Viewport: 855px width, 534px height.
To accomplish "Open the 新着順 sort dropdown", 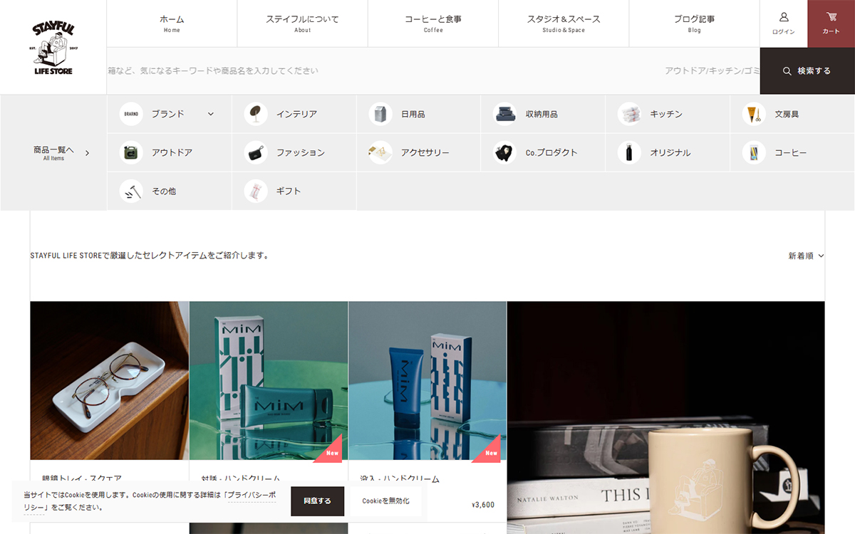I will pyautogui.click(x=806, y=256).
